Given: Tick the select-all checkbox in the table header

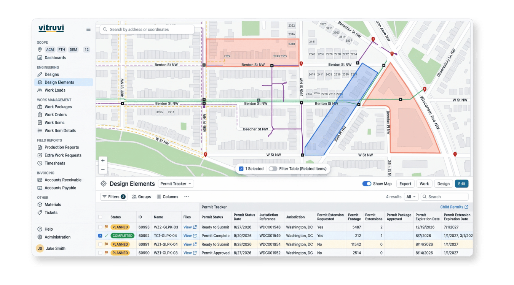Looking at the screenshot, I should click(100, 217).
